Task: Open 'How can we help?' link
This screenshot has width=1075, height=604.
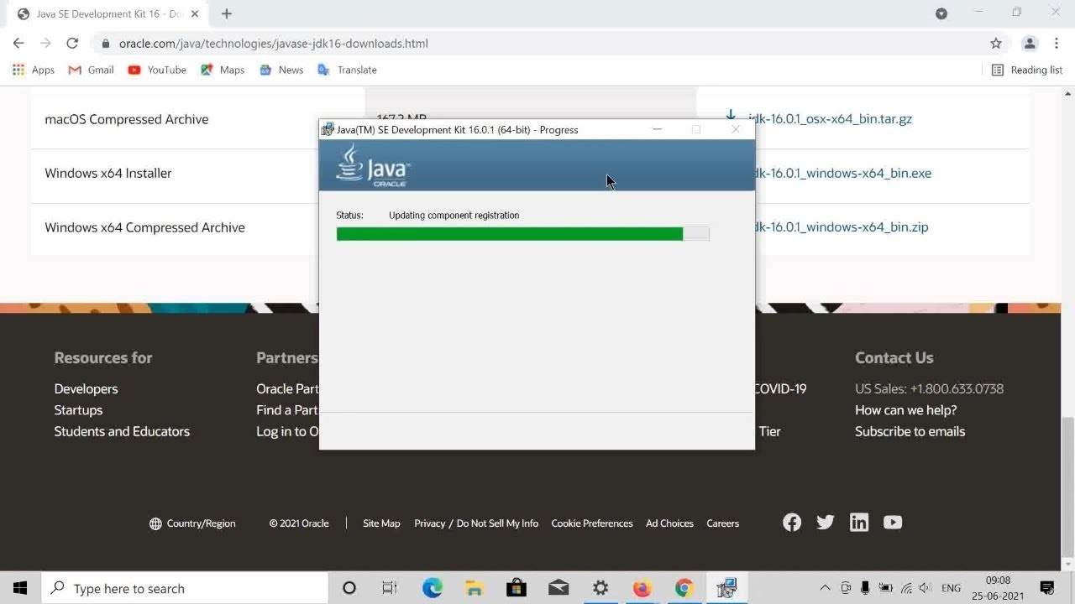Action: tap(905, 410)
